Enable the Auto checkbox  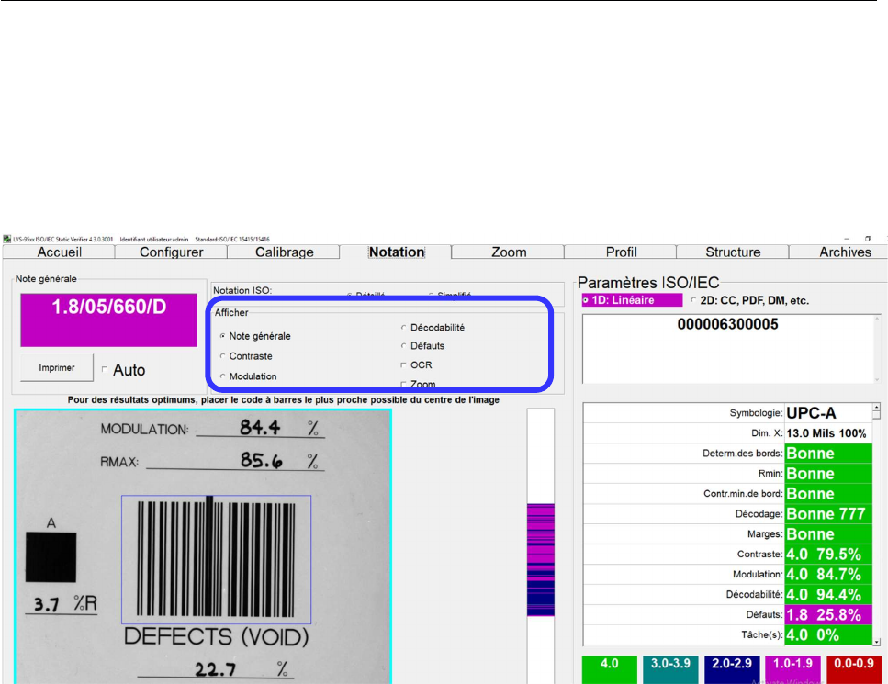[x=105, y=369]
